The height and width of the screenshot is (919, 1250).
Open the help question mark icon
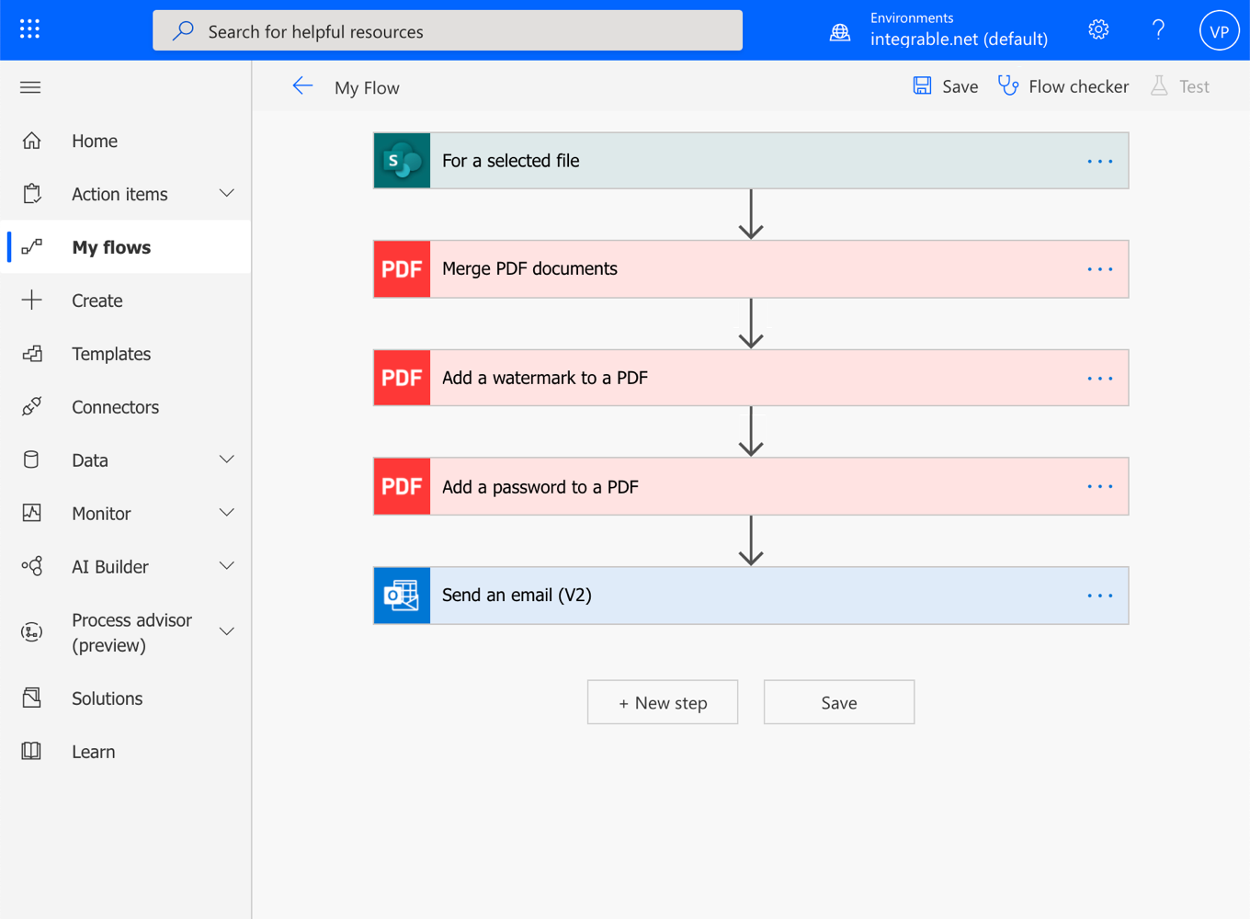1158,29
